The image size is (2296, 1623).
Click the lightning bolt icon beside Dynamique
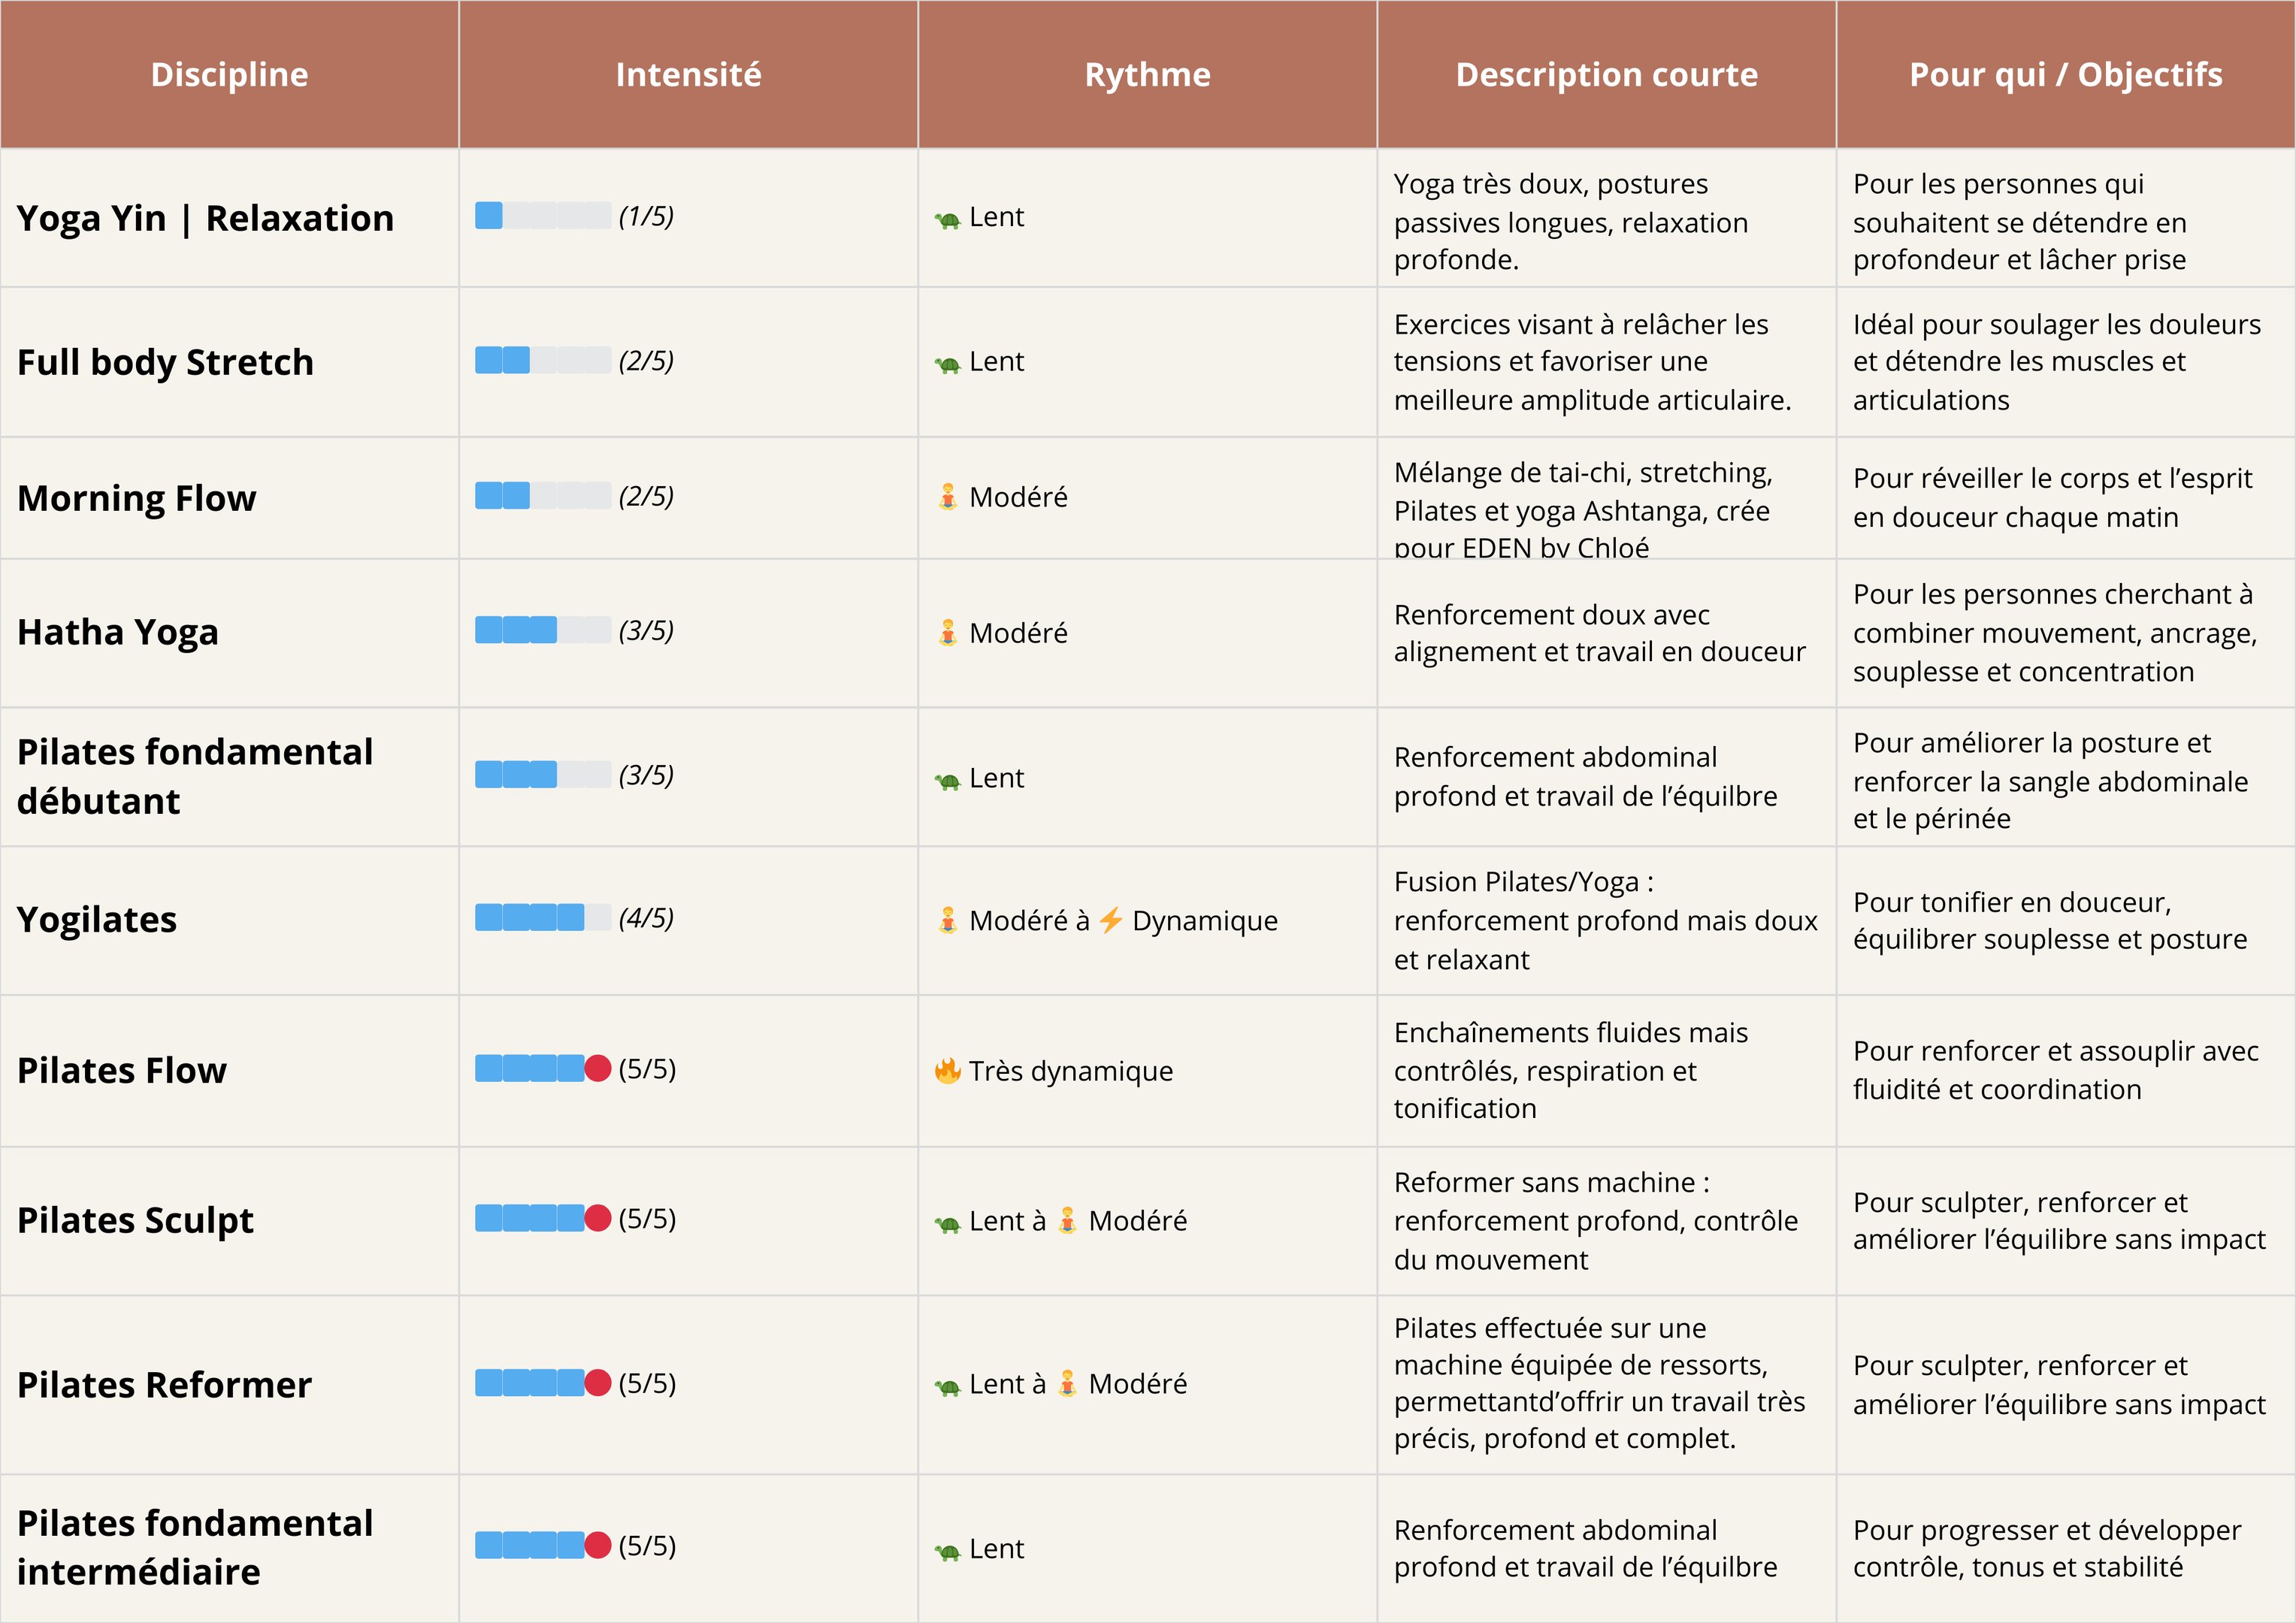pos(1110,920)
